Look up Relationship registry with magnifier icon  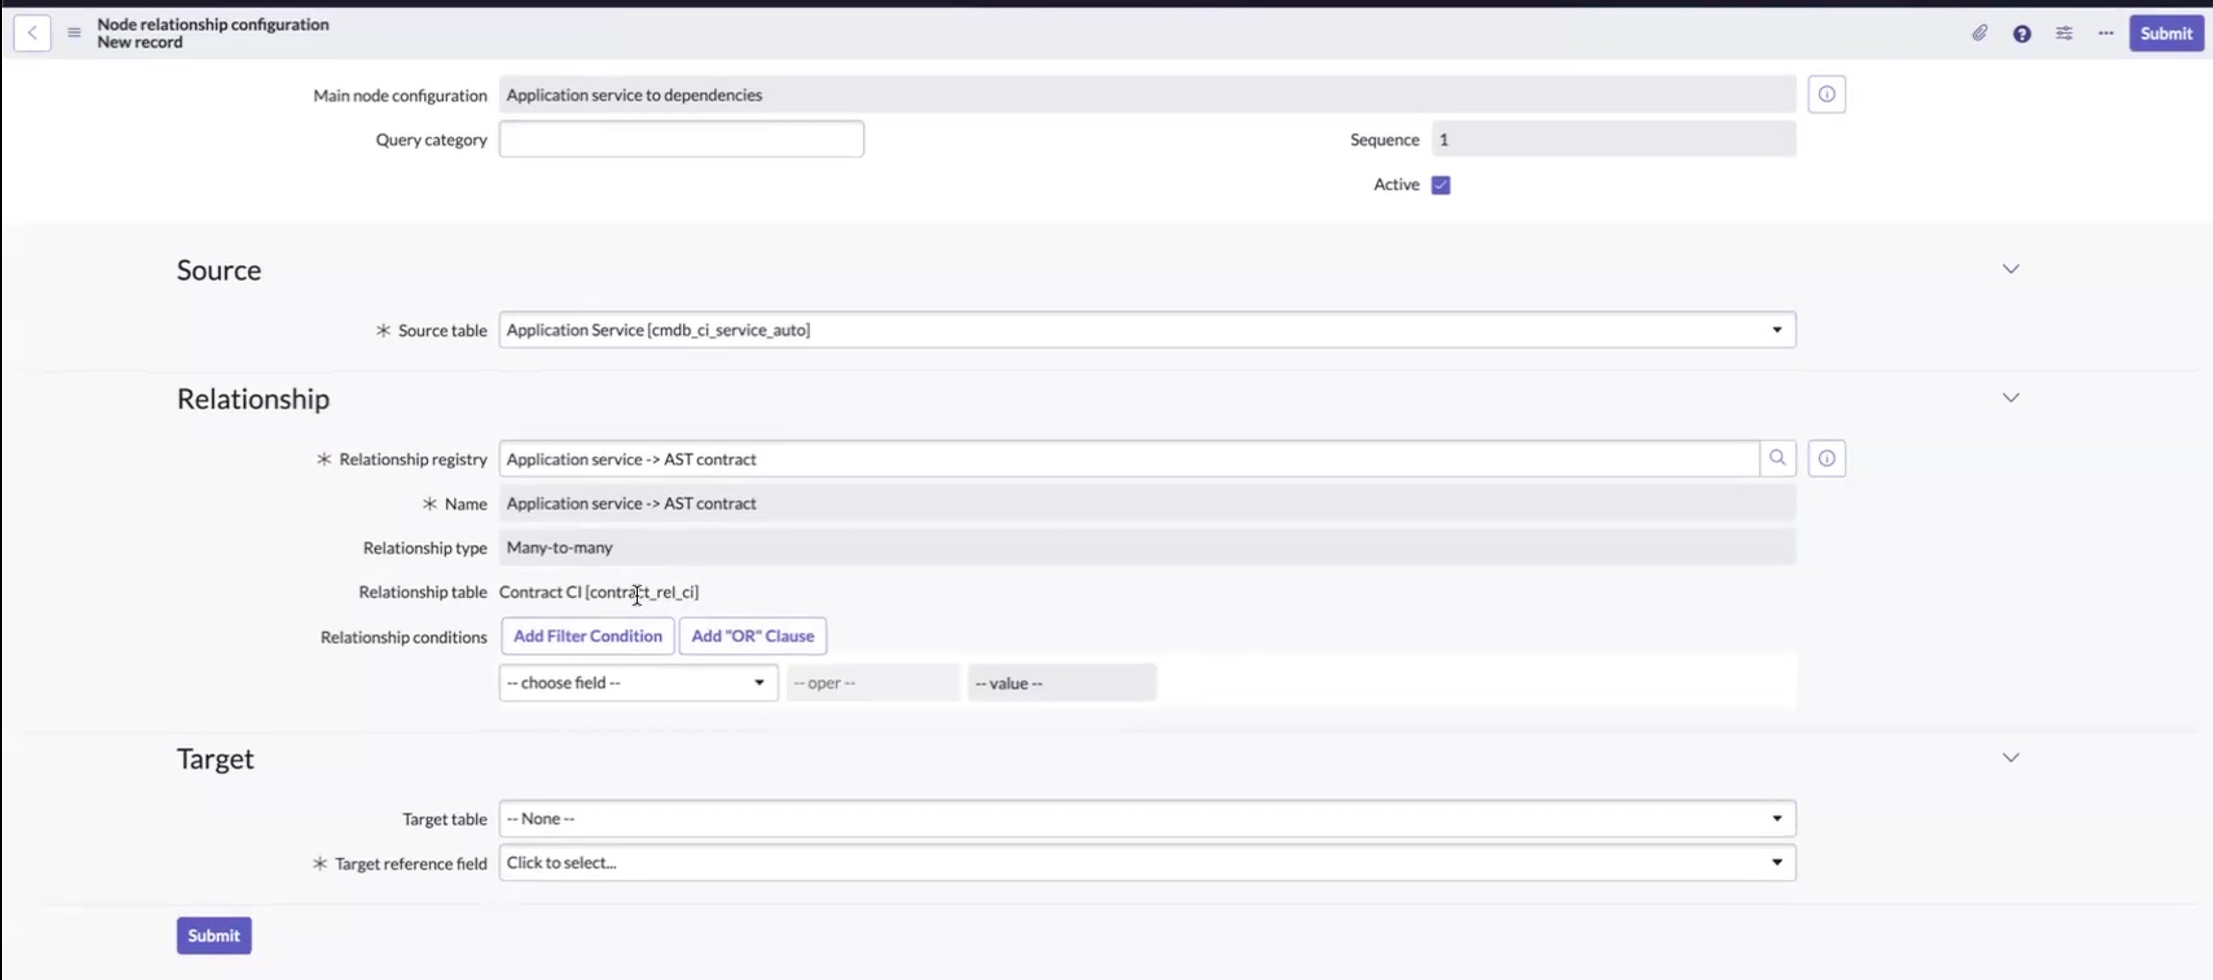click(1777, 459)
